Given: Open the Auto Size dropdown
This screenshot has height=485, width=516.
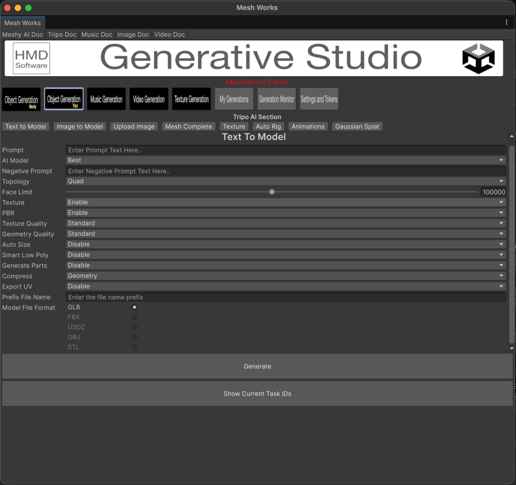Looking at the screenshot, I should click(286, 245).
